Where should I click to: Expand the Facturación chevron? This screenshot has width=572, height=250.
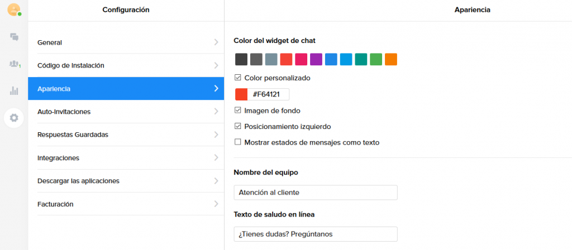tap(216, 204)
